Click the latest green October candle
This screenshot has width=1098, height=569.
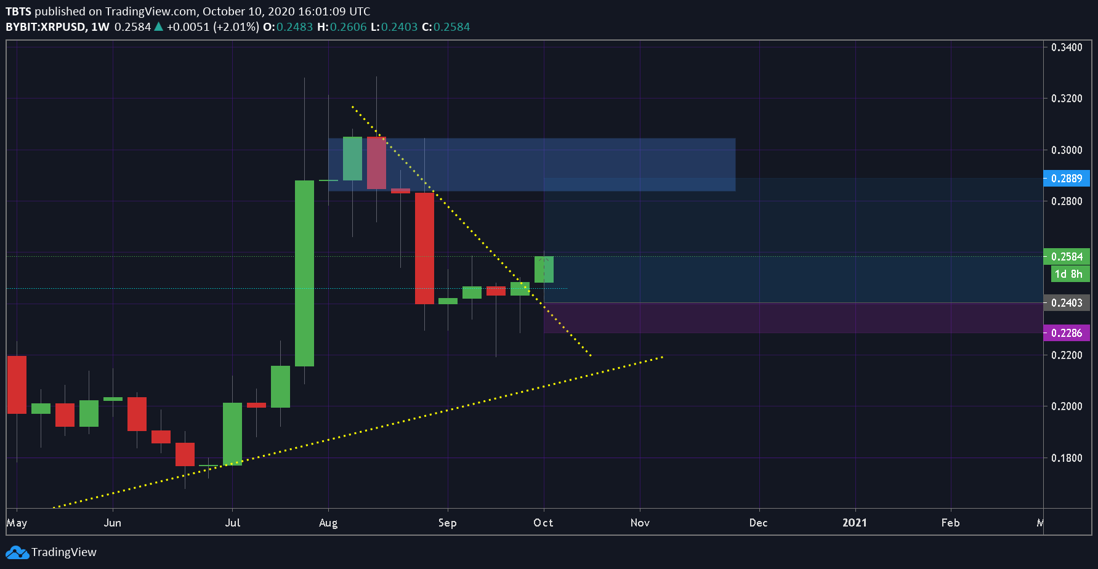click(x=544, y=270)
